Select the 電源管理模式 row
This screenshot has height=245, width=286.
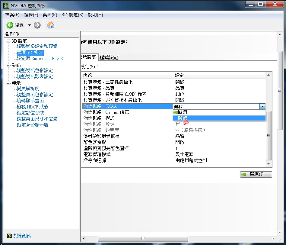174,154
